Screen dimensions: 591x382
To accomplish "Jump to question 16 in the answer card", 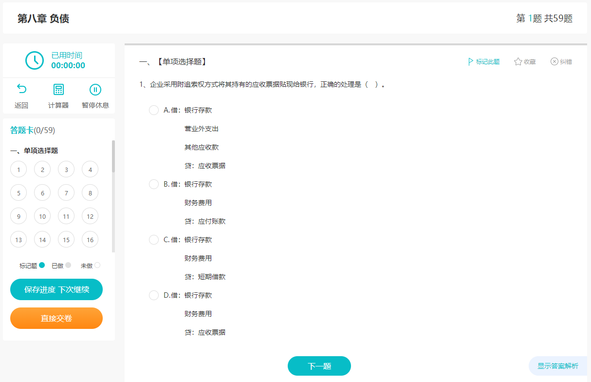I will click(x=90, y=239).
